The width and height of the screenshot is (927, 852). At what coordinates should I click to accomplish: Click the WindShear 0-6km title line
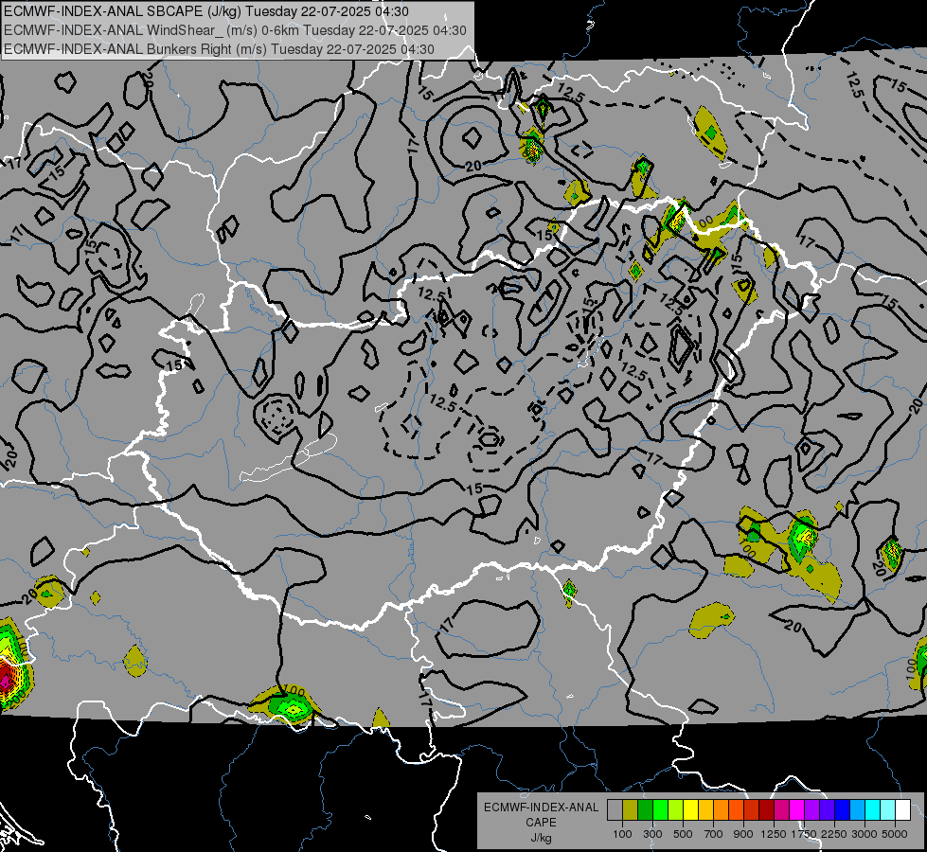235,30
